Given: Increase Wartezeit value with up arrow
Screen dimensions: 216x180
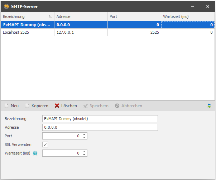Looking at the screenshot, I should click(84, 152).
